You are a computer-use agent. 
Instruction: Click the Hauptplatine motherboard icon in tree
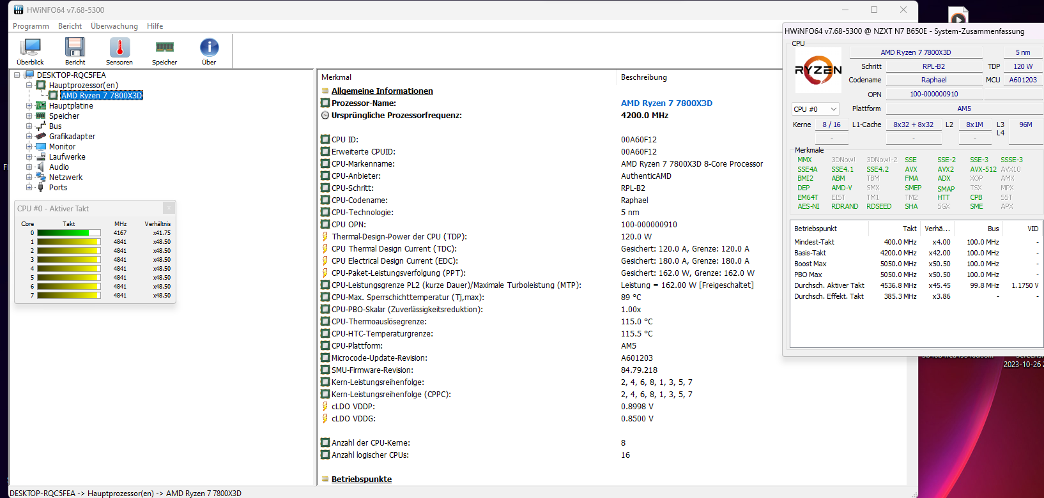pyautogui.click(x=41, y=106)
